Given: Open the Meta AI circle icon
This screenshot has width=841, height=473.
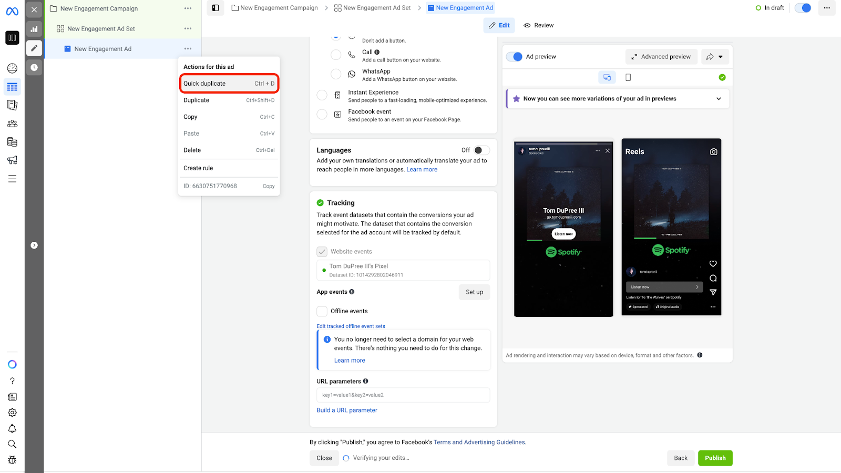Looking at the screenshot, I should [12, 364].
